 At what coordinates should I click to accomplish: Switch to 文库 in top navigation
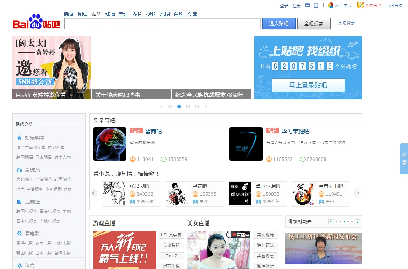pyautogui.click(x=192, y=14)
